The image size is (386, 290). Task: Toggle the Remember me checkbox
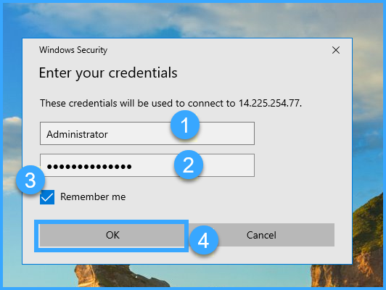coord(47,197)
